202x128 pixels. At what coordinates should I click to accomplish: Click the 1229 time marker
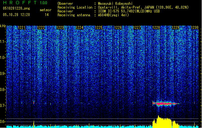coord(175,28)
